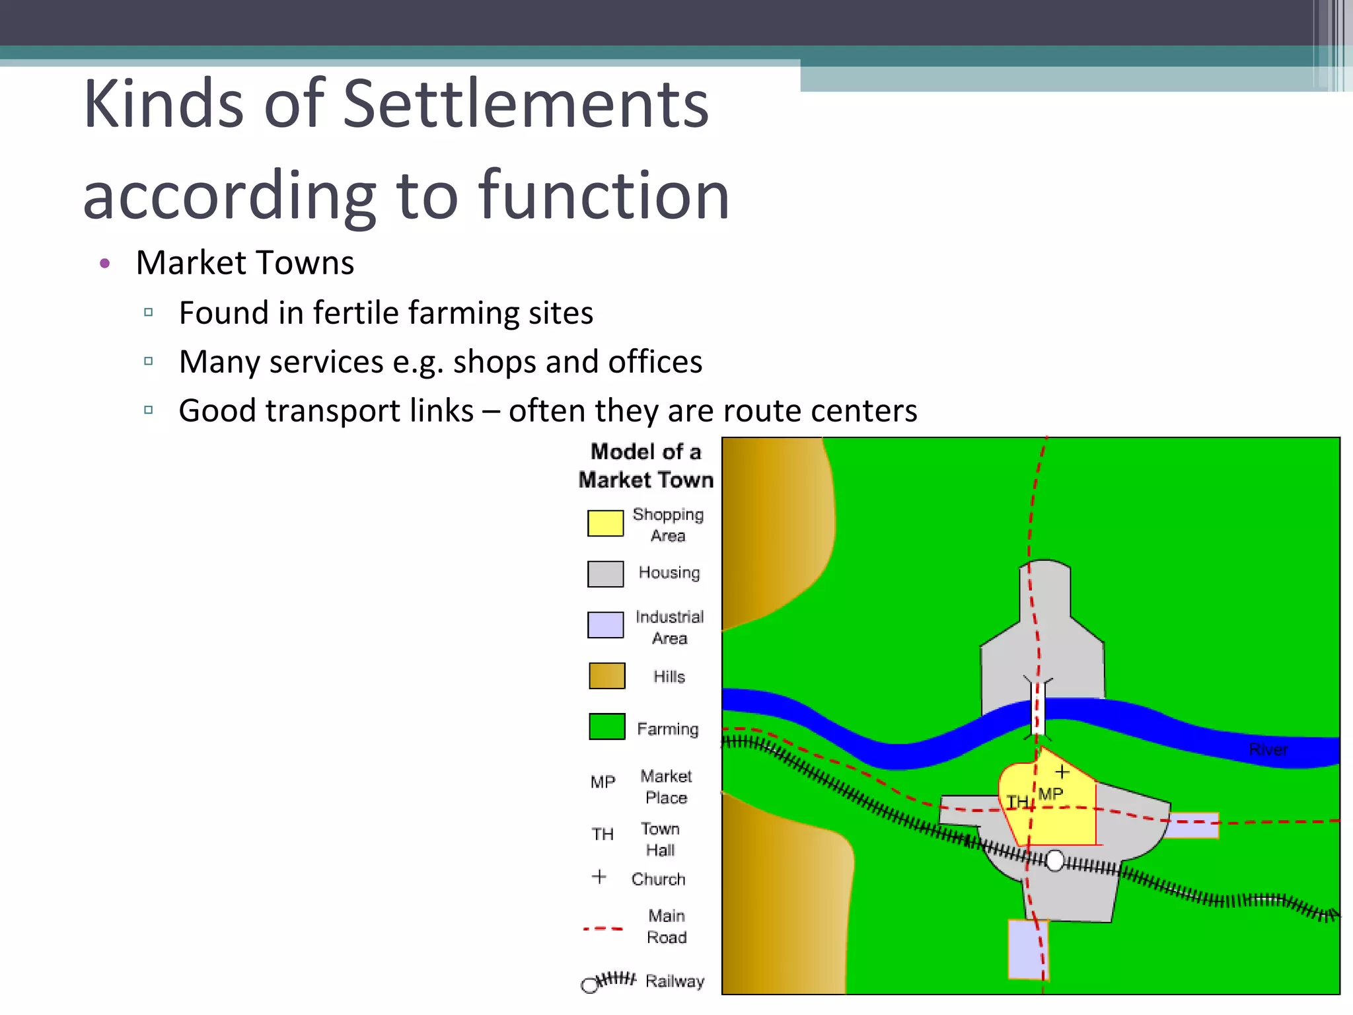
Task: Click 'Many services e.g. shops and offices'
Action: [441, 362]
